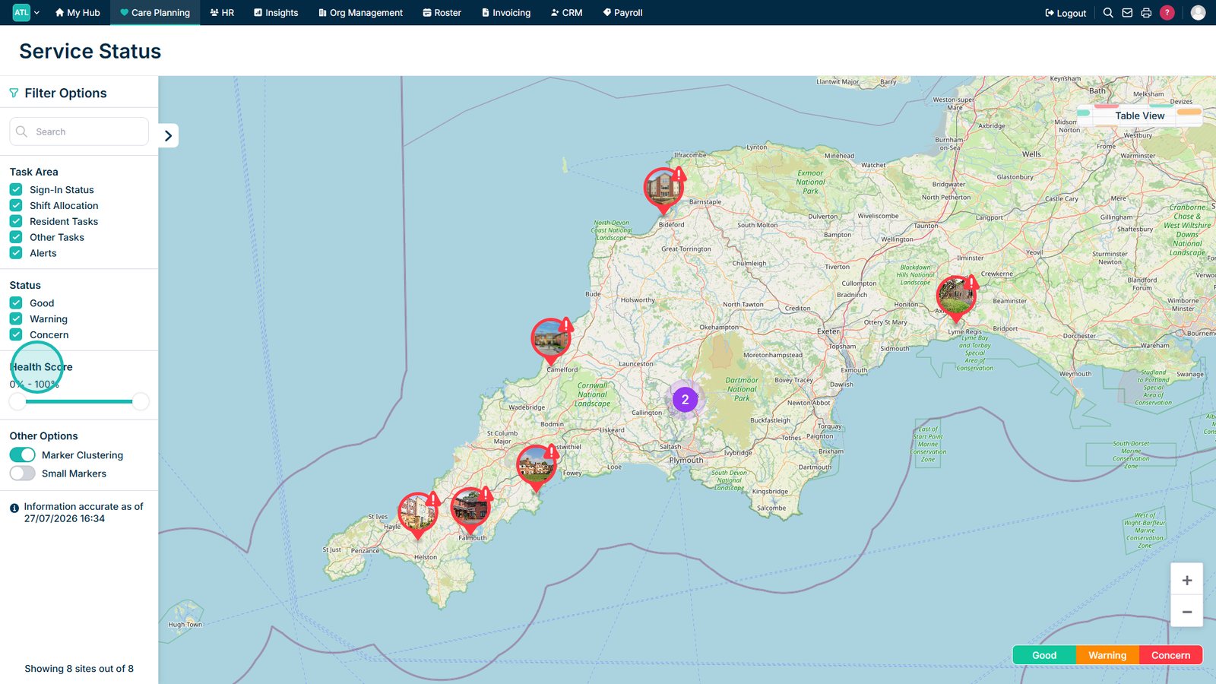Uncheck Alerts checkbox
The height and width of the screenshot is (684, 1216).
pyautogui.click(x=16, y=253)
